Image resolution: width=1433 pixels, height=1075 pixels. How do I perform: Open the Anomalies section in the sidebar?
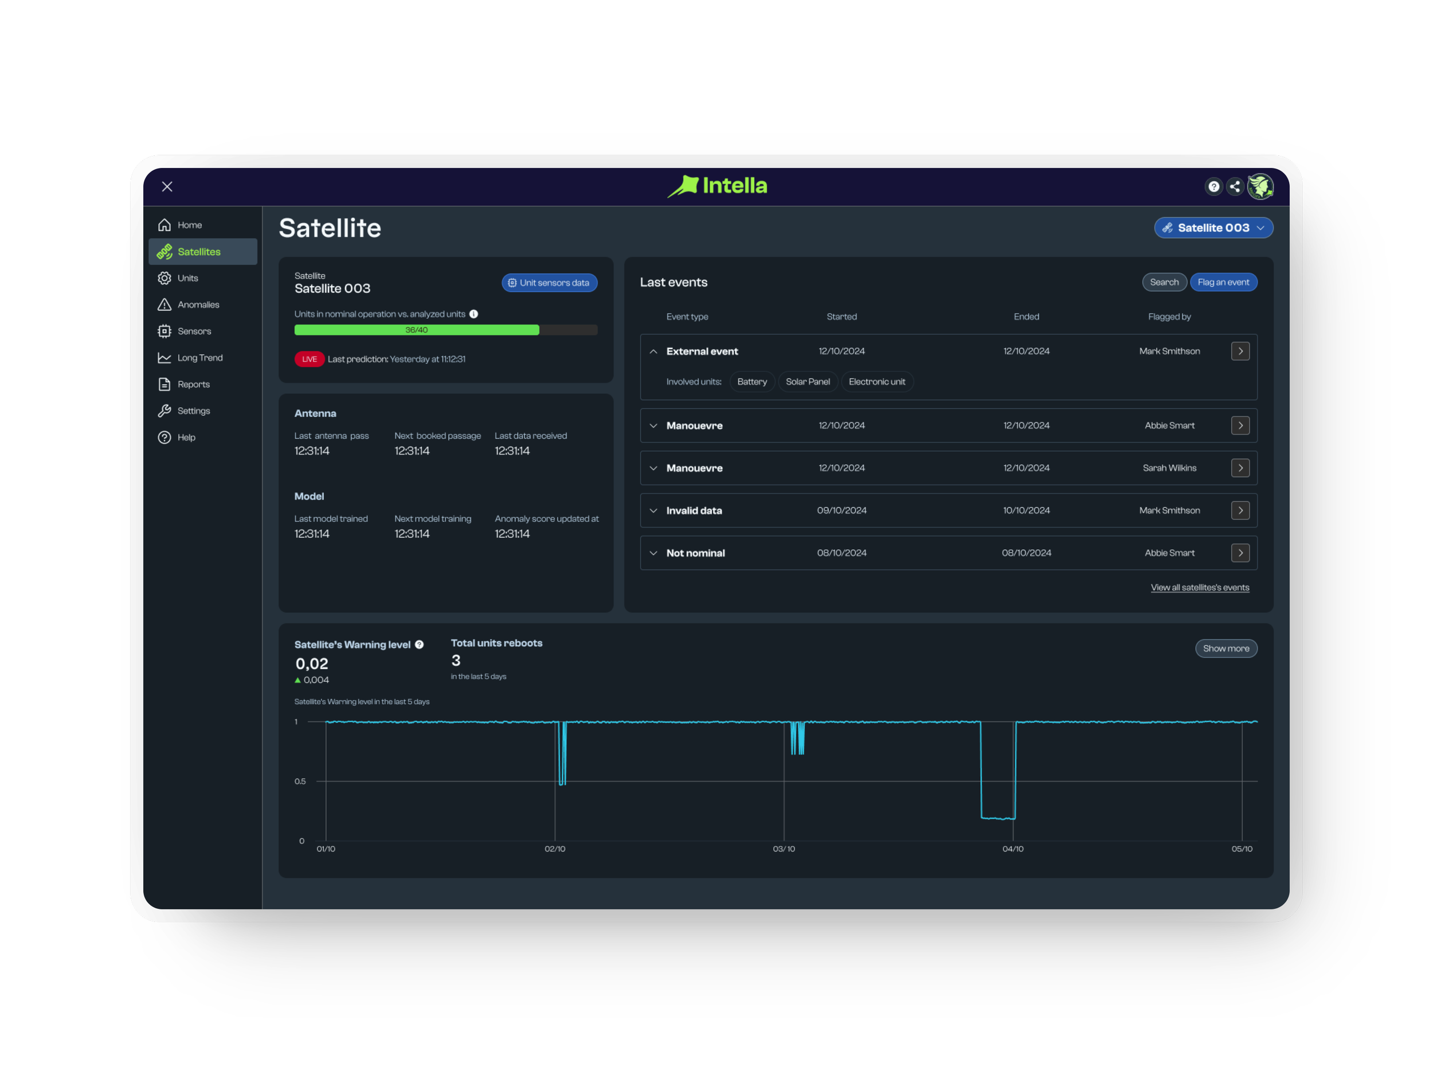(198, 304)
